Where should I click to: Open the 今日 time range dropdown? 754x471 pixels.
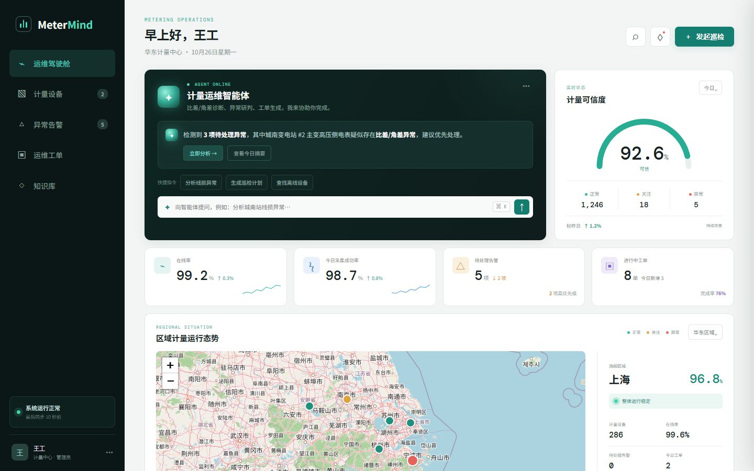[711, 88]
